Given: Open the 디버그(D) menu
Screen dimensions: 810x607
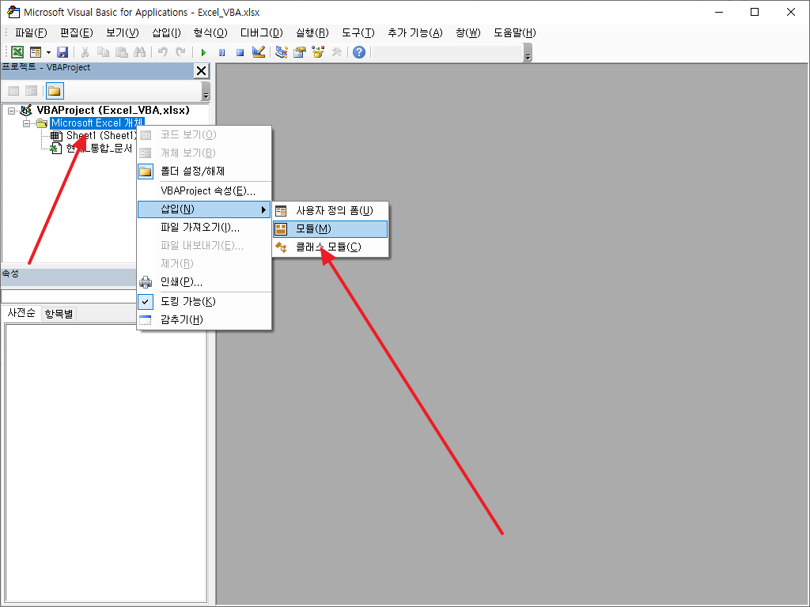Looking at the screenshot, I should click(261, 33).
